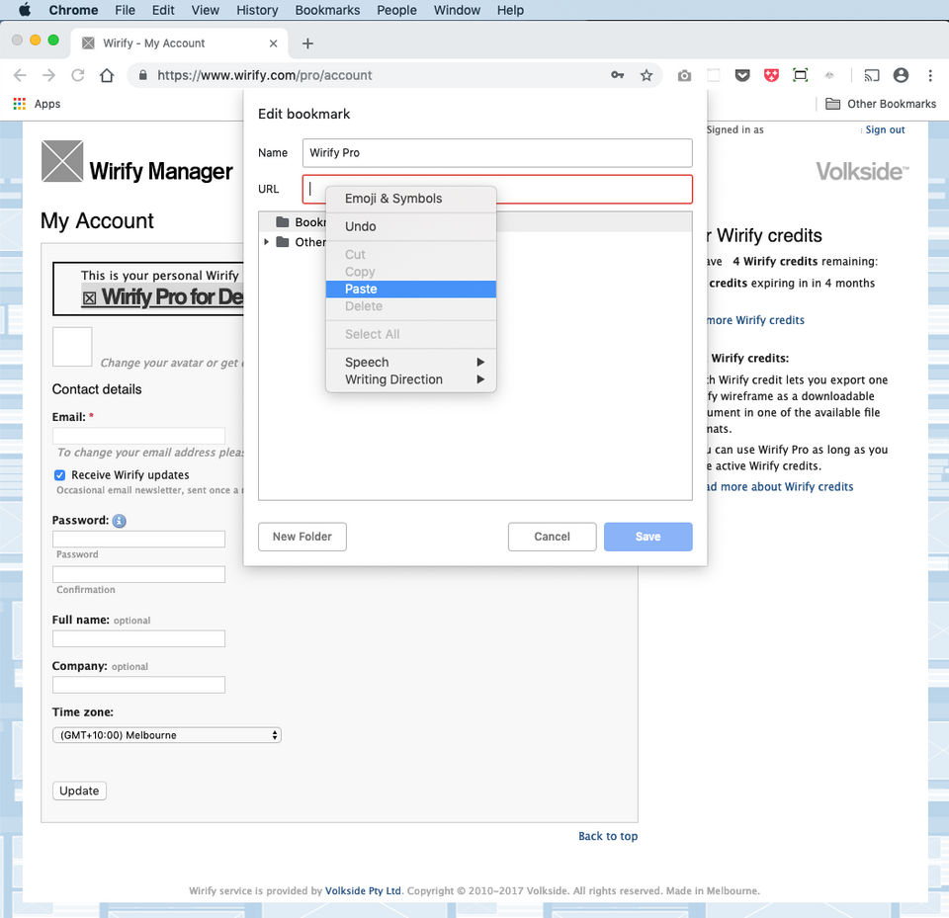This screenshot has width=949, height=918.
Task: Click the password info icon
Action: click(120, 521)
